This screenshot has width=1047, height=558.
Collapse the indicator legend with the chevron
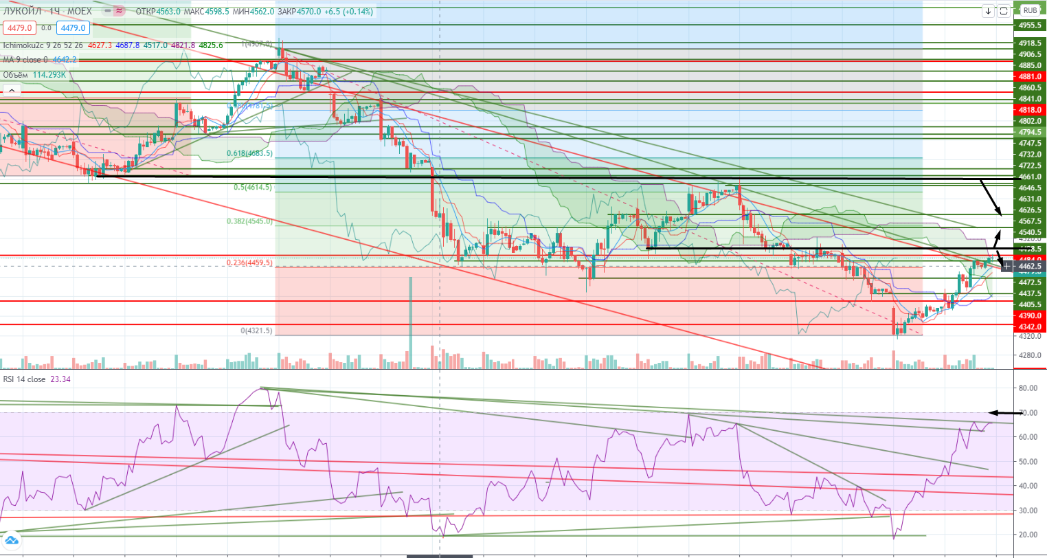tap(12, 89)
